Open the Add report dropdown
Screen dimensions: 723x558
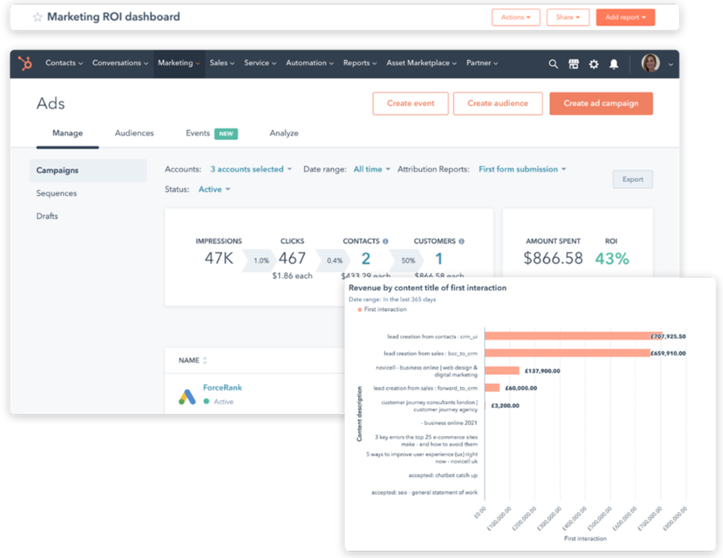point(625,17)
